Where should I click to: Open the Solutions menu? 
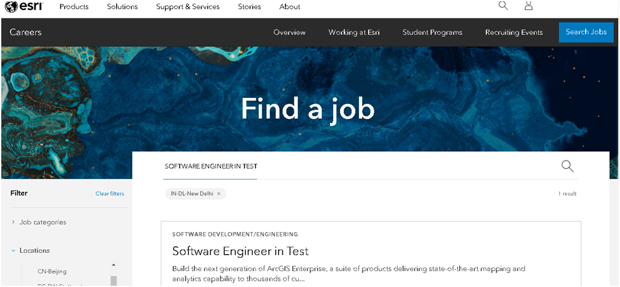click(x=122, y=7)
